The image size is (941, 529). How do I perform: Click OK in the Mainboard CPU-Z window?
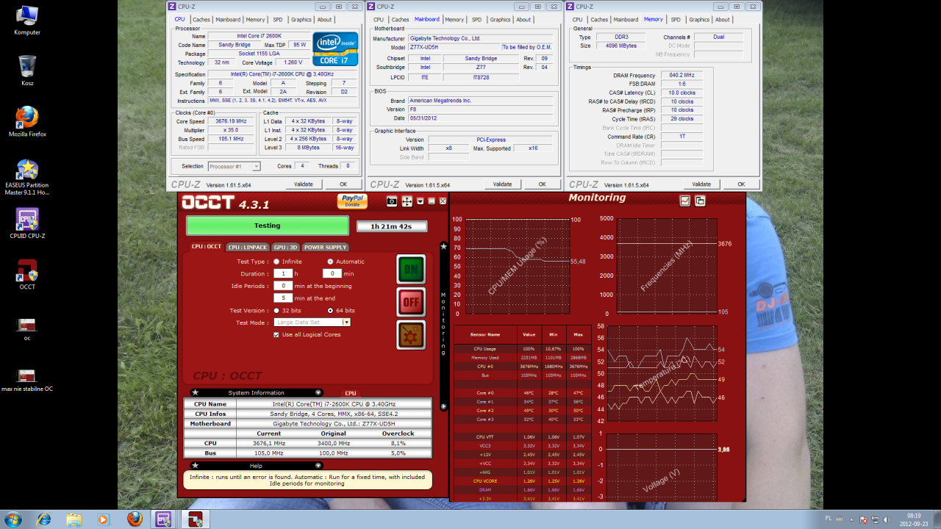coord(542,184)
